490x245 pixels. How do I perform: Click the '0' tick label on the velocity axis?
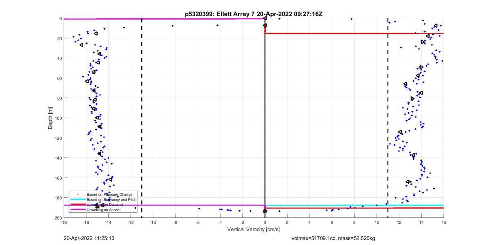(x=265, y=223)
